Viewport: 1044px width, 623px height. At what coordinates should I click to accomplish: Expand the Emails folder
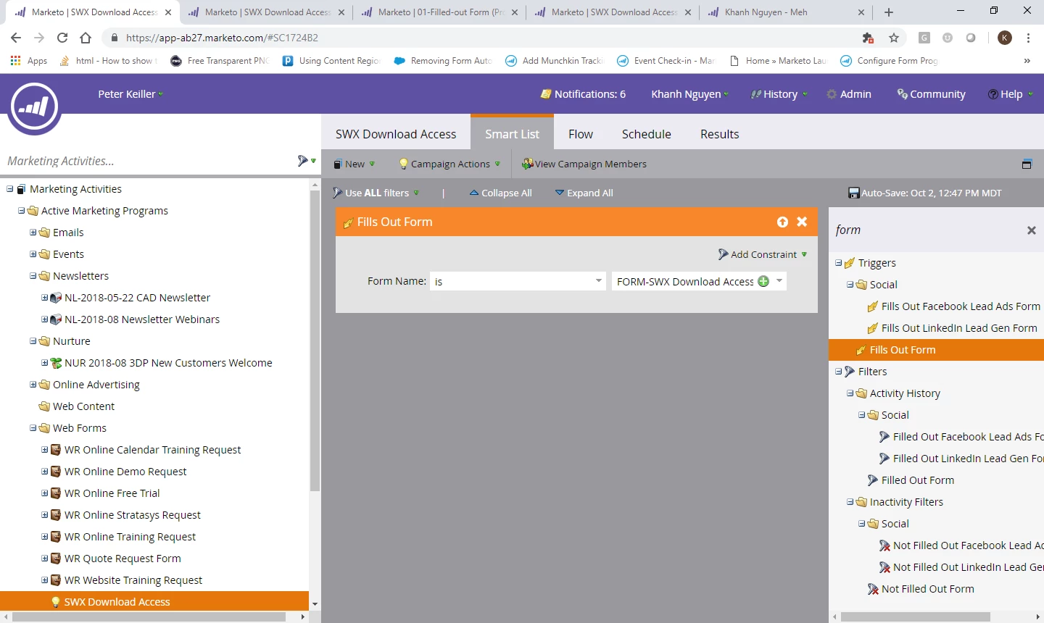(x=33, y=233)
